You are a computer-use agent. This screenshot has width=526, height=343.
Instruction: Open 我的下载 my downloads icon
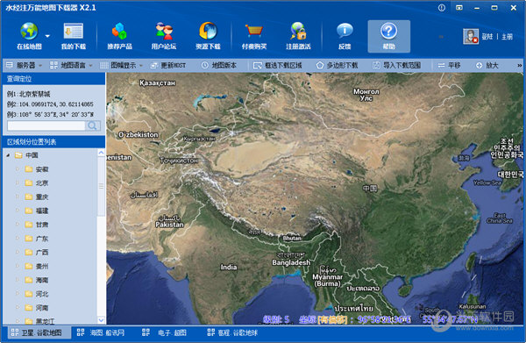click(74, 32)
